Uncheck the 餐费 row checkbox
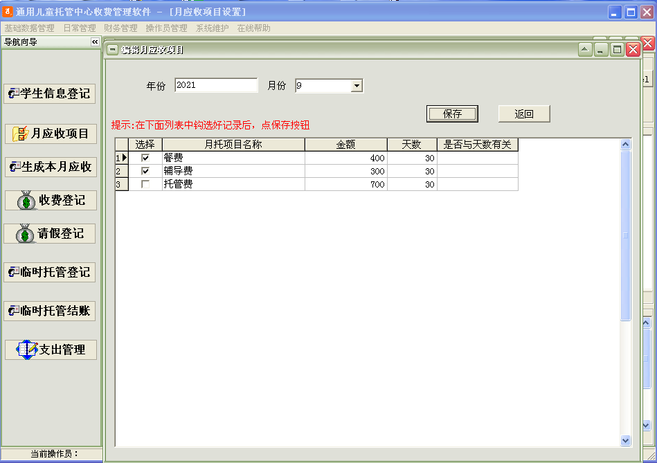This screenshot has width=657, height=463. click(x=145, y=158)
